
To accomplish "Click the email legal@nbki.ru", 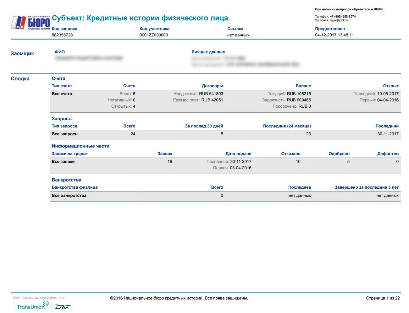I will point(339,20).
